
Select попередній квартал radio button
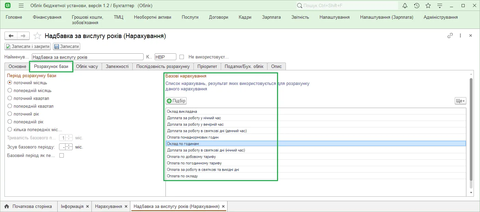(x=10, y=106)
